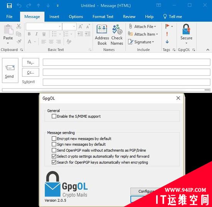
Task: Uncheck Select crypto settings automatically option
Action: point(54,156)
